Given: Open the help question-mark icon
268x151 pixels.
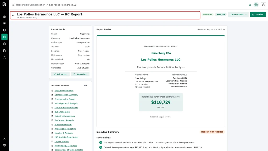Looking at the screenshot, I should (4, 145).
